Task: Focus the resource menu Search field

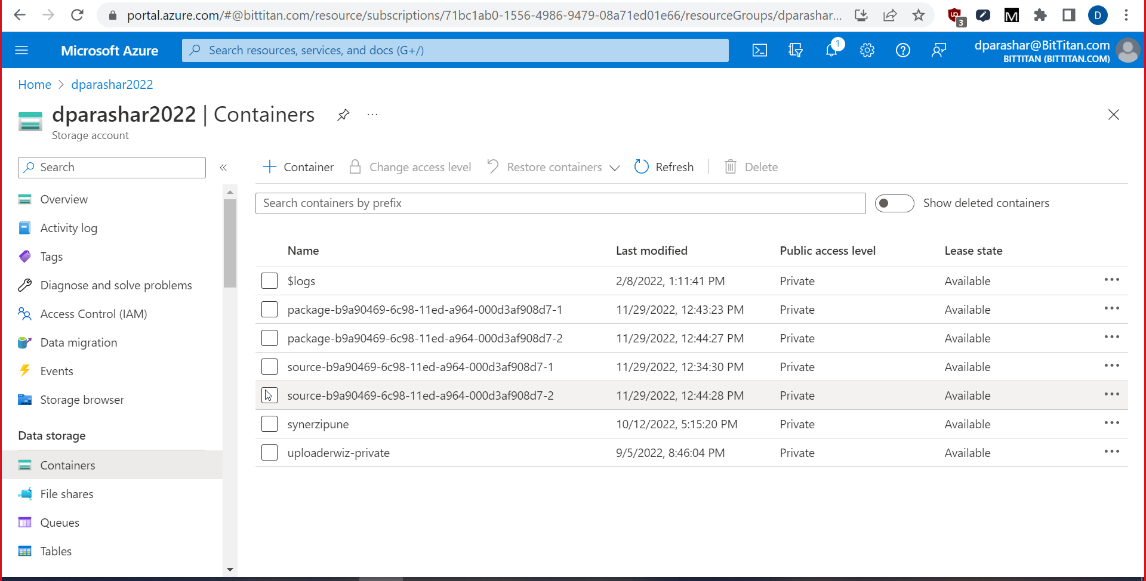Action: pos(112,168)
